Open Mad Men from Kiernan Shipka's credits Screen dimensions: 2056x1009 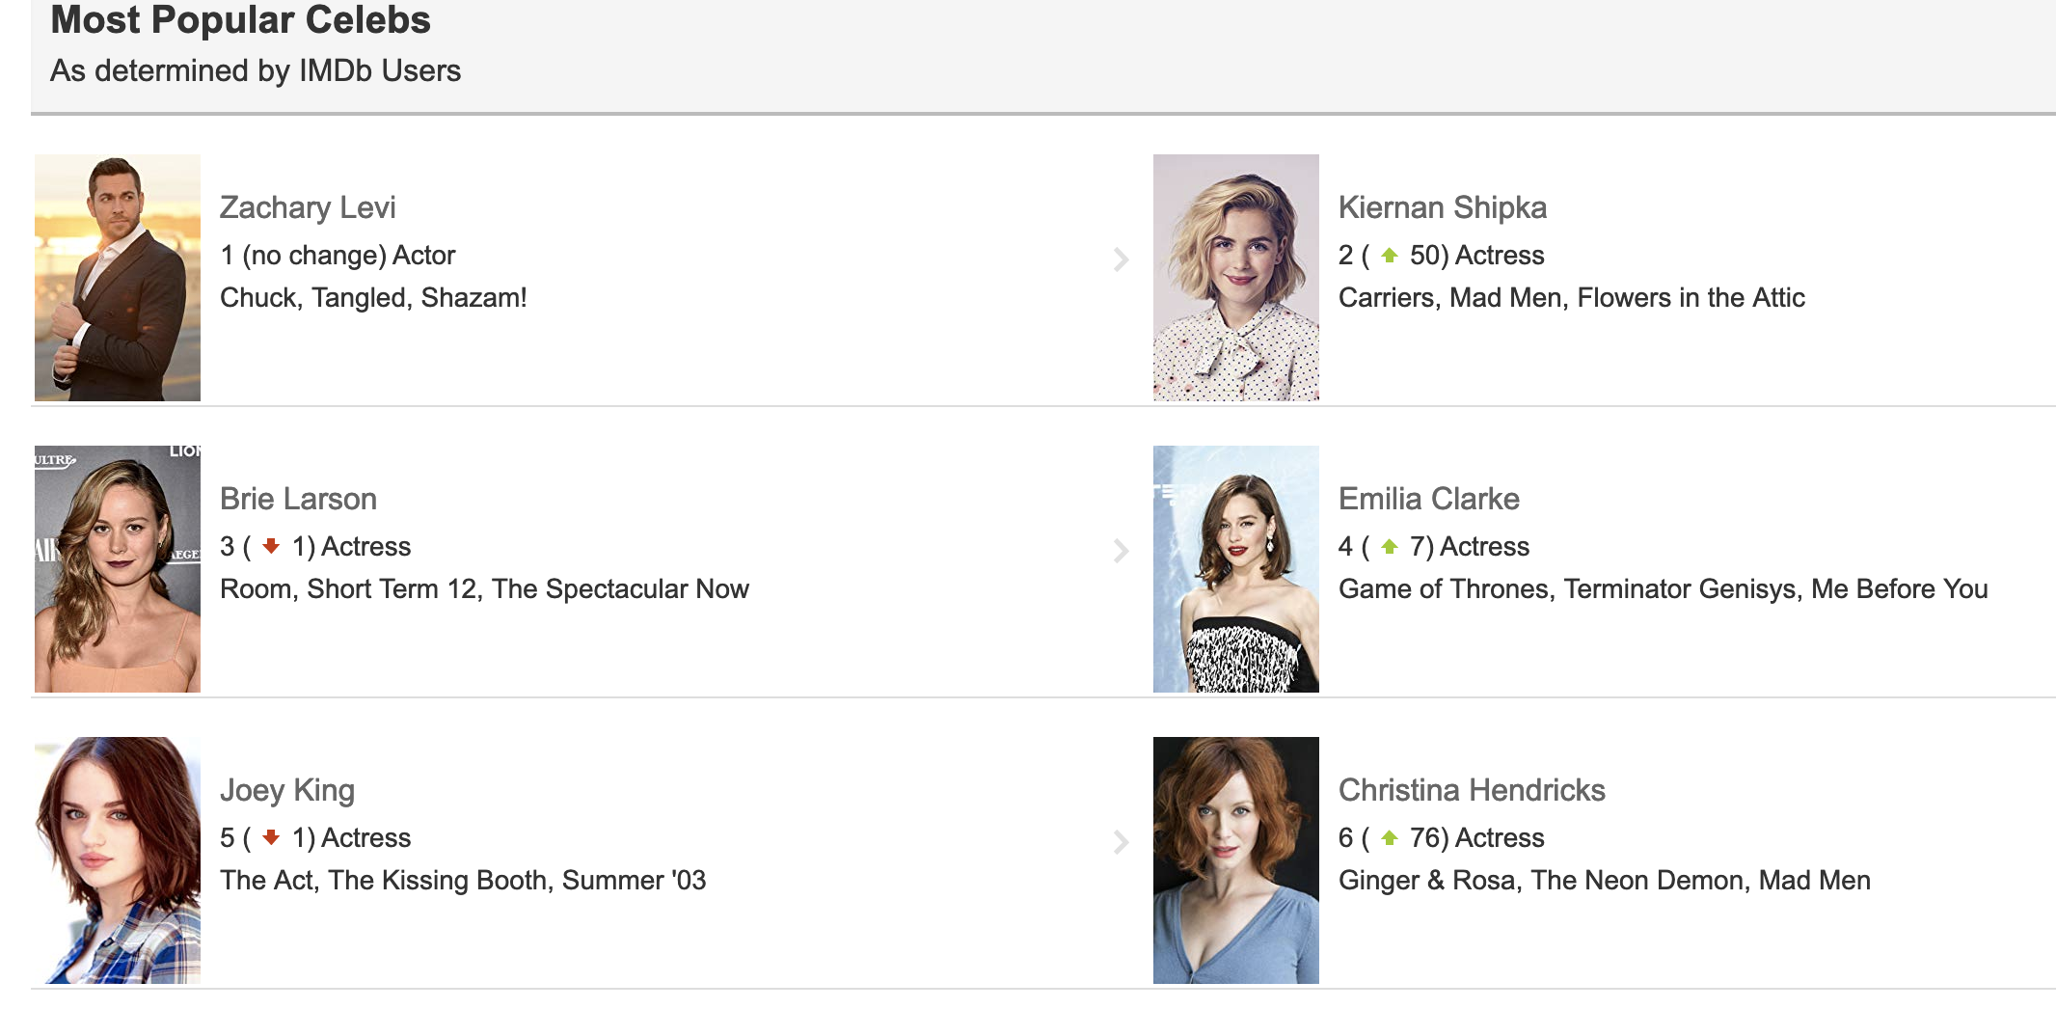[x=1504, y=298]
